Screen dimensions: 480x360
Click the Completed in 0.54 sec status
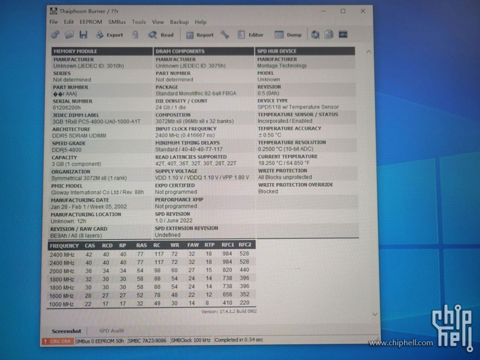pos(239,340)
